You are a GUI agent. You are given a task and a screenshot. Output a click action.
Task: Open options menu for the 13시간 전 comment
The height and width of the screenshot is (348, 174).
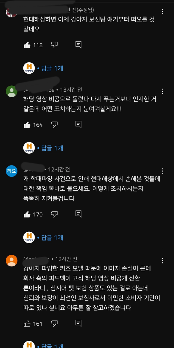(x=163, y=91)
